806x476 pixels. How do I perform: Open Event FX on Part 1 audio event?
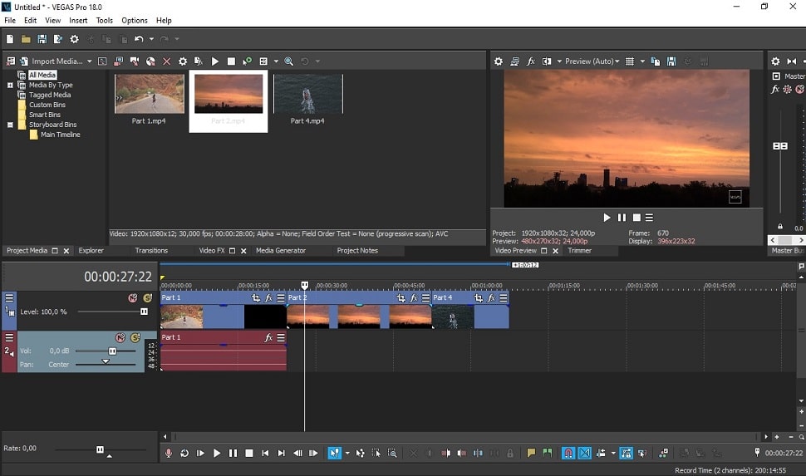coord(268,338)
